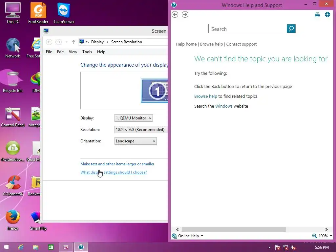Click Contact support link
This screenshot has width=336, height=252.
[x=241, y=44]
